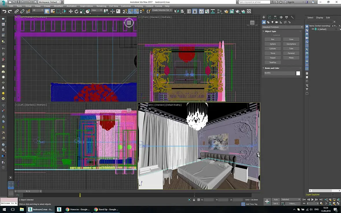341x213 pixels.
Task: Click the Undo arrow icon
Action: point(4,11)
